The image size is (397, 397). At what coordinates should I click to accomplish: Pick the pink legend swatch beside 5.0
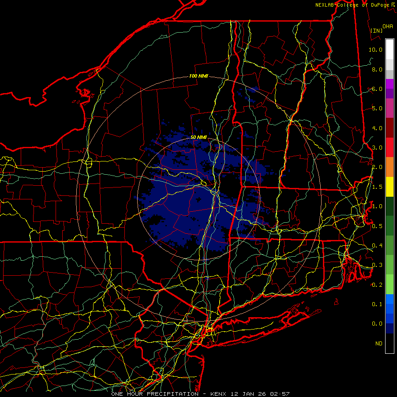[x=390, y=108]
